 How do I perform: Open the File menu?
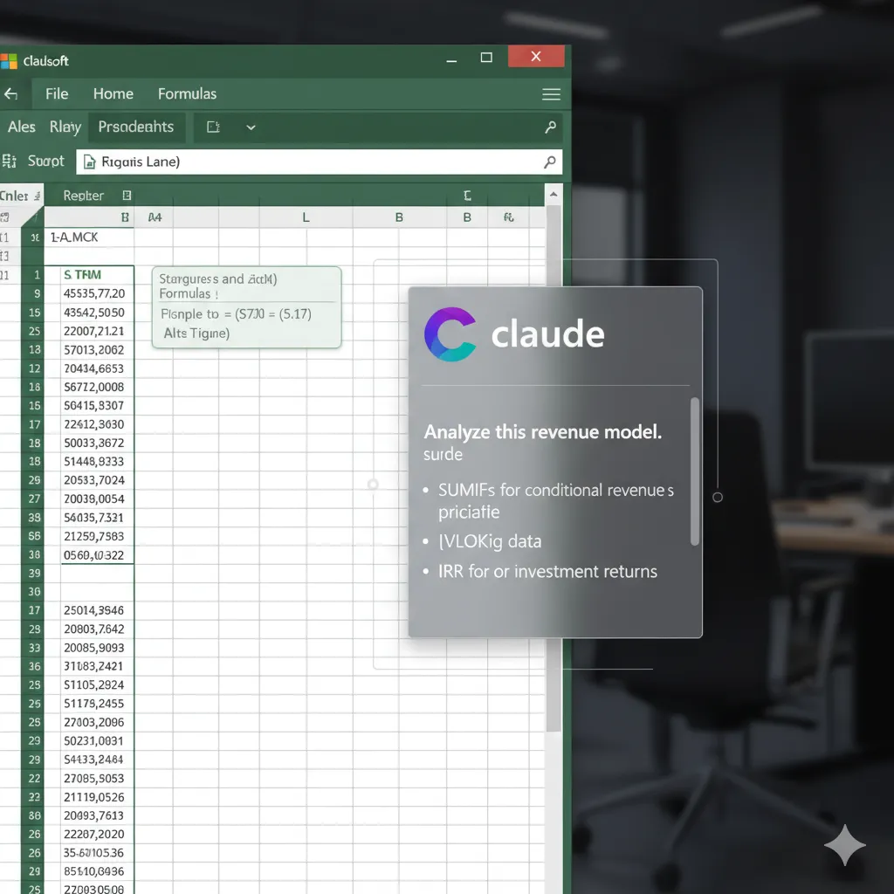[x=57, y=94]
